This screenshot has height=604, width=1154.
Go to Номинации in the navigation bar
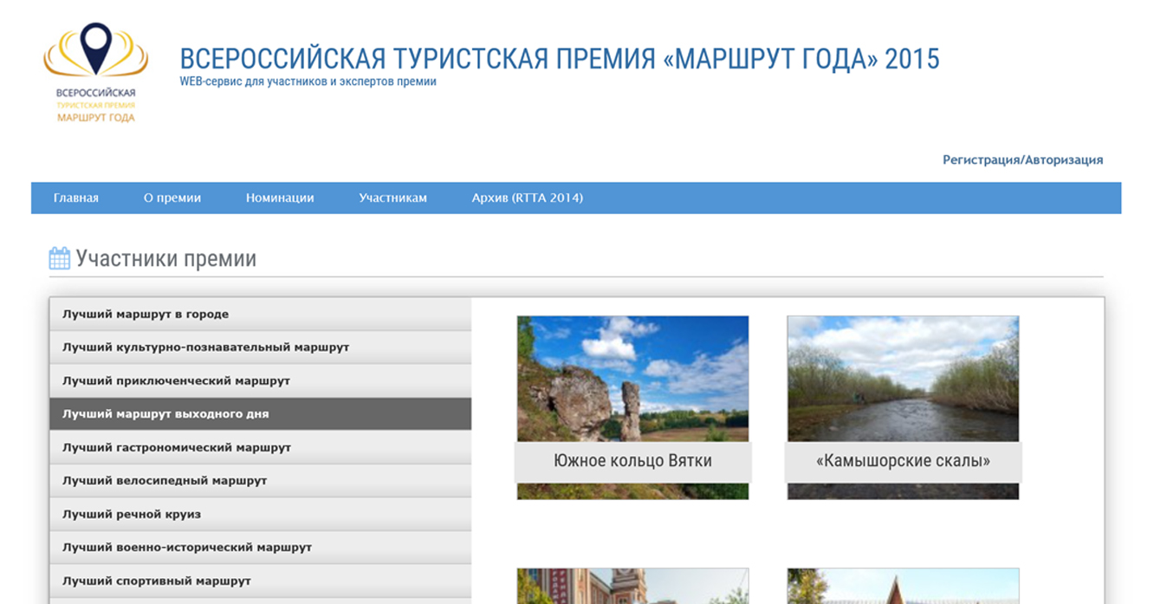tap(280, 198)
